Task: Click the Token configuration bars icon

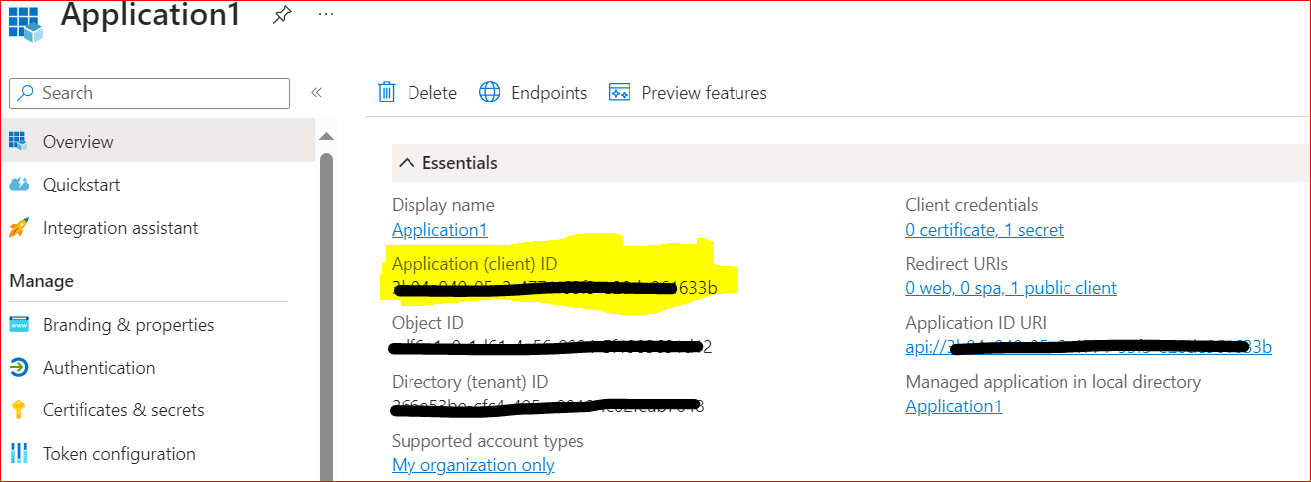Action: 19,454
